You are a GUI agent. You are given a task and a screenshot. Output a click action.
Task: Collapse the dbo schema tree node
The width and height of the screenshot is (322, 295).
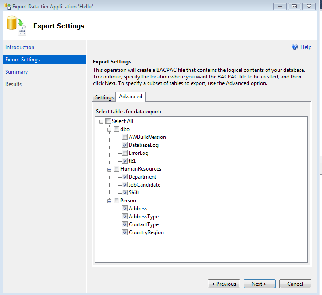pos(110,129)
